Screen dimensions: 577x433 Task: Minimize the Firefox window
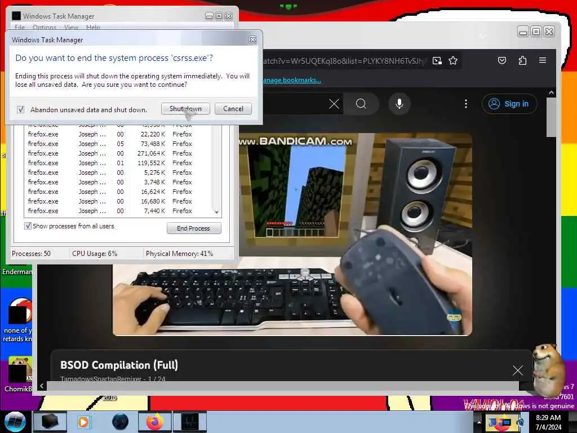523,32
